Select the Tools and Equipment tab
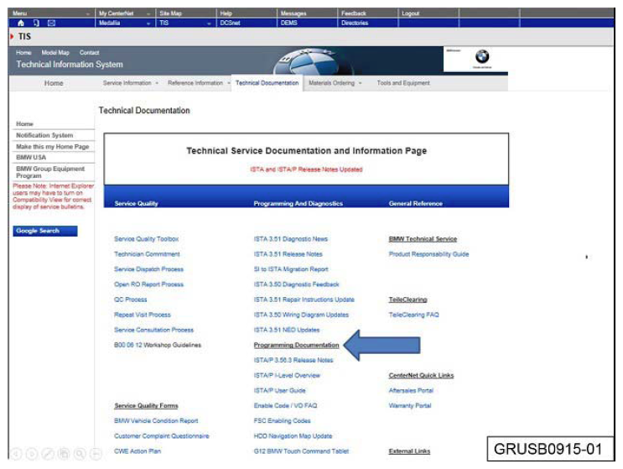The width and height of the screenshot is (623, 469). click(x=403, y=83)
